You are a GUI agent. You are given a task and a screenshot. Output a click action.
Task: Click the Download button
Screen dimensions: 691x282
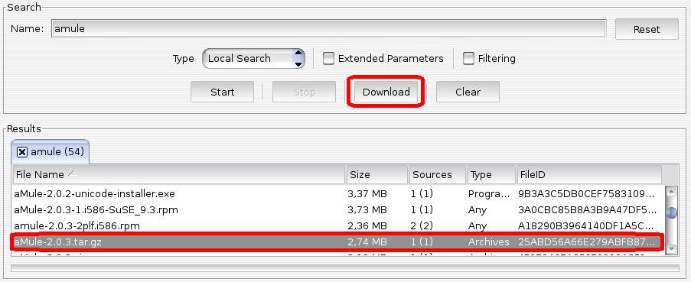tap(386, 92)
